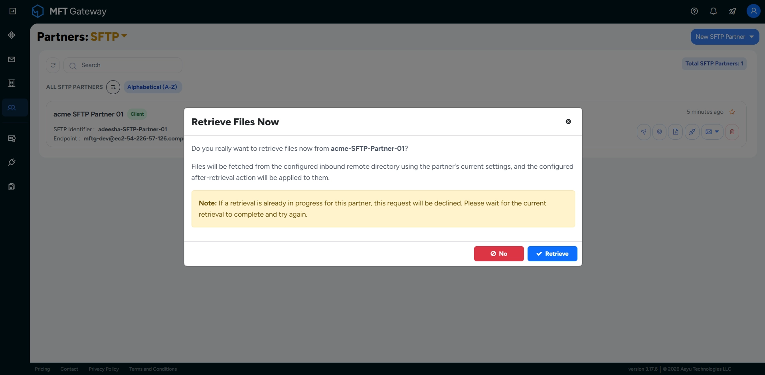Open the messages envelope sidebar icon
This screenshot has width=765, height=375.
tap(12, 59)
